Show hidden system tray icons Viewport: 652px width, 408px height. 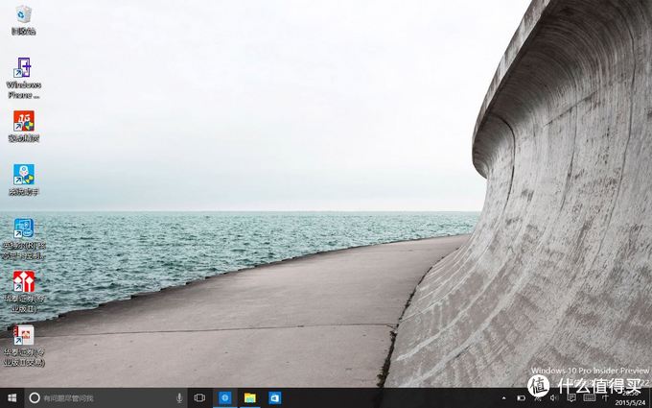coord(503,398)
